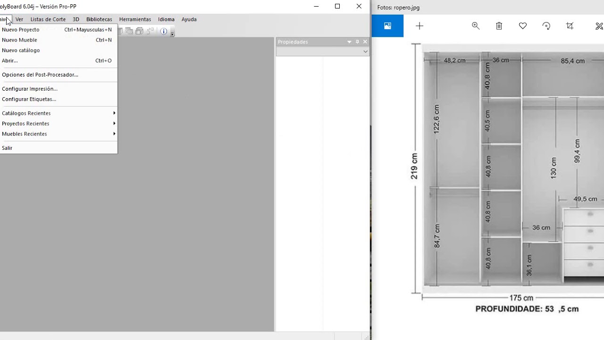Click the Propiedades panel title
Viewport: 604px width, 340px height.
click(293, 42)
